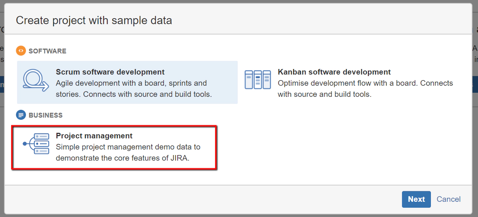This screenshot has height=217, width=478.
Task: Select the Scrum software development template
Action: (x=127, y=82)
